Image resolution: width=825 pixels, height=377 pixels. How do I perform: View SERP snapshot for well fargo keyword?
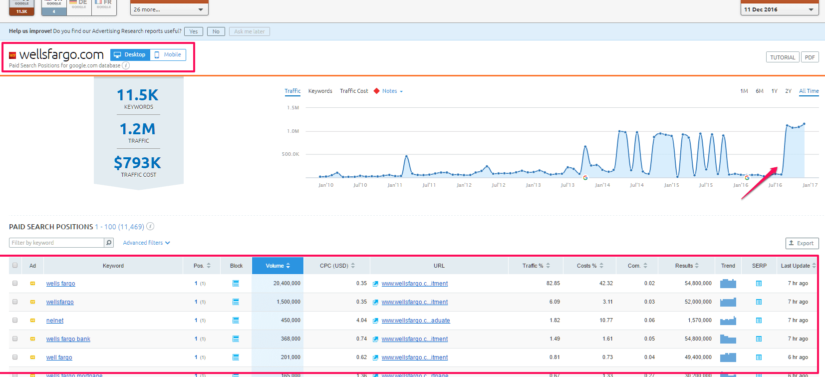(759, 358)
